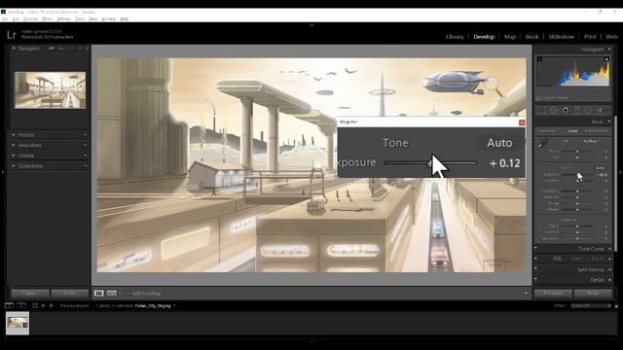The width and height of the screenshot is (623, 350).
Task: Add new snapshot with plus icon
Action: 85,145
